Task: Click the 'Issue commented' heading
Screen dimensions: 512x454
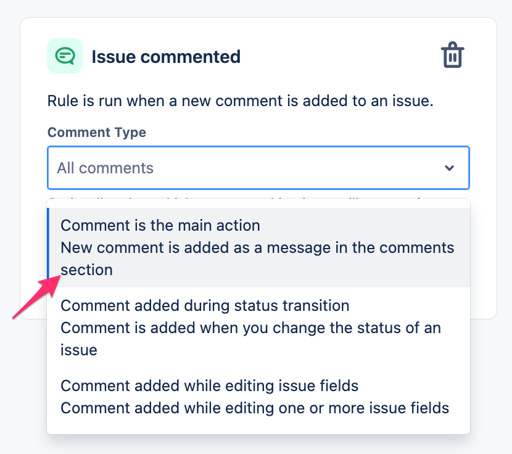Action: coord(166,56)
